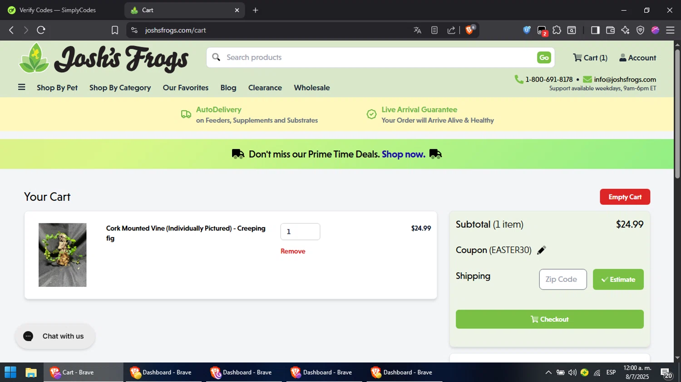Show hidden system tray icons chevron
This screenshot has width=681, height=382.
548,372
